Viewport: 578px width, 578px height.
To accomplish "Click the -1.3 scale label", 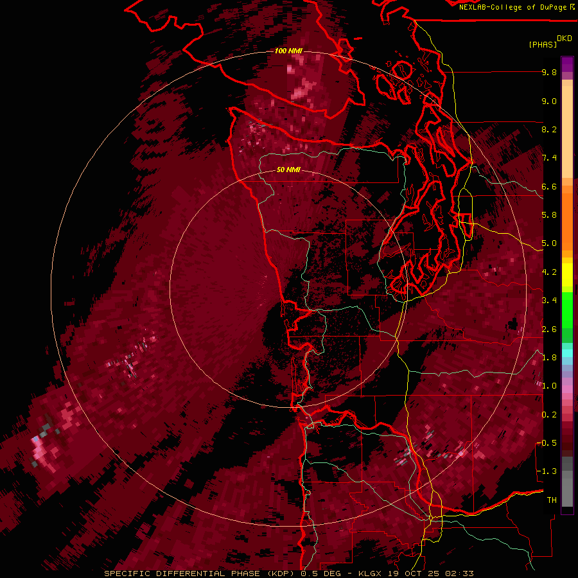I will tap(547, 471).
